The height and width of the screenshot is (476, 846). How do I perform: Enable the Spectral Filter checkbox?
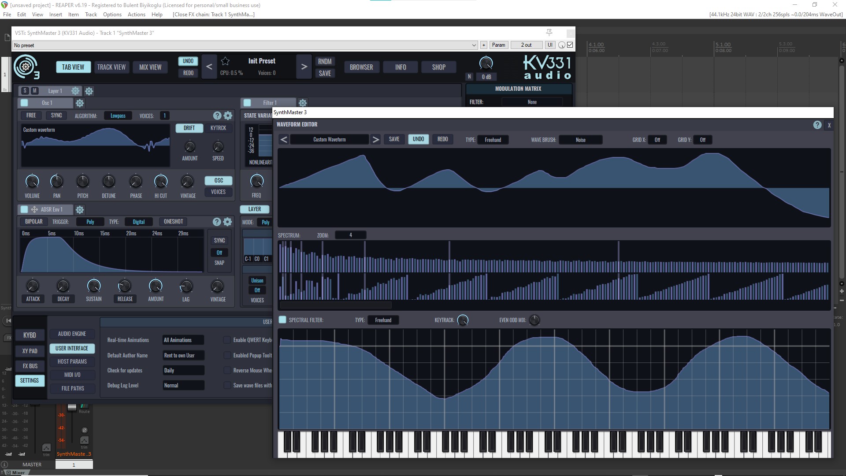click(x=282, y=320)
